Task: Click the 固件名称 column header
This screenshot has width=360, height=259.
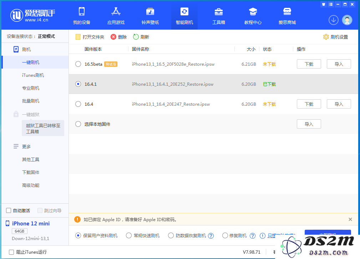Action: coord(141,49)
